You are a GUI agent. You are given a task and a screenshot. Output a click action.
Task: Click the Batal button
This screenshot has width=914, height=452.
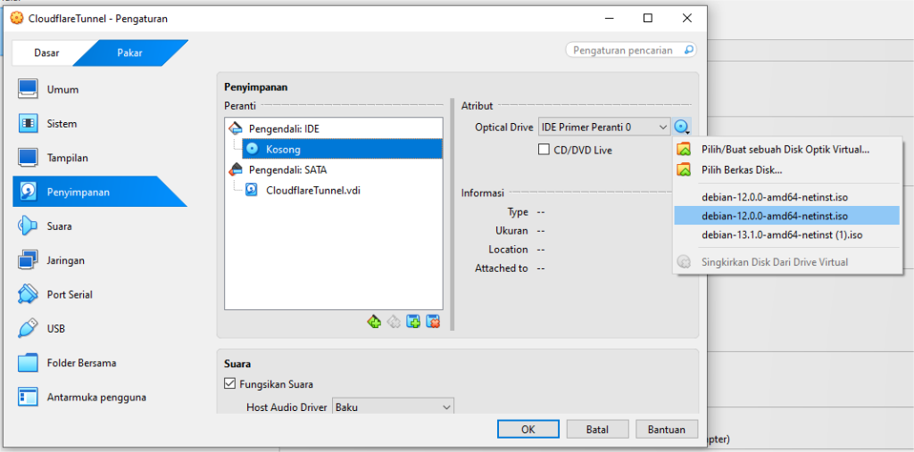point(597,430)
